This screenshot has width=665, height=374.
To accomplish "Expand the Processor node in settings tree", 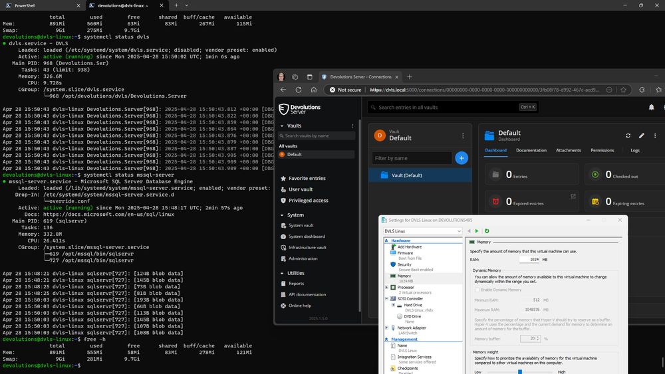I will pos(386,287).
